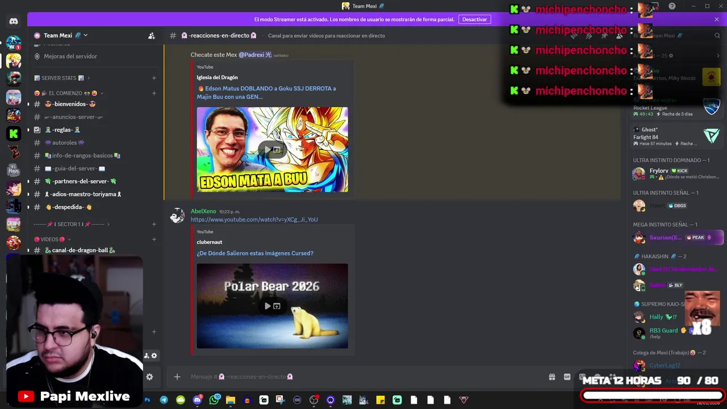
Task: Open Discord home direct messages
Action: [14, 22]
